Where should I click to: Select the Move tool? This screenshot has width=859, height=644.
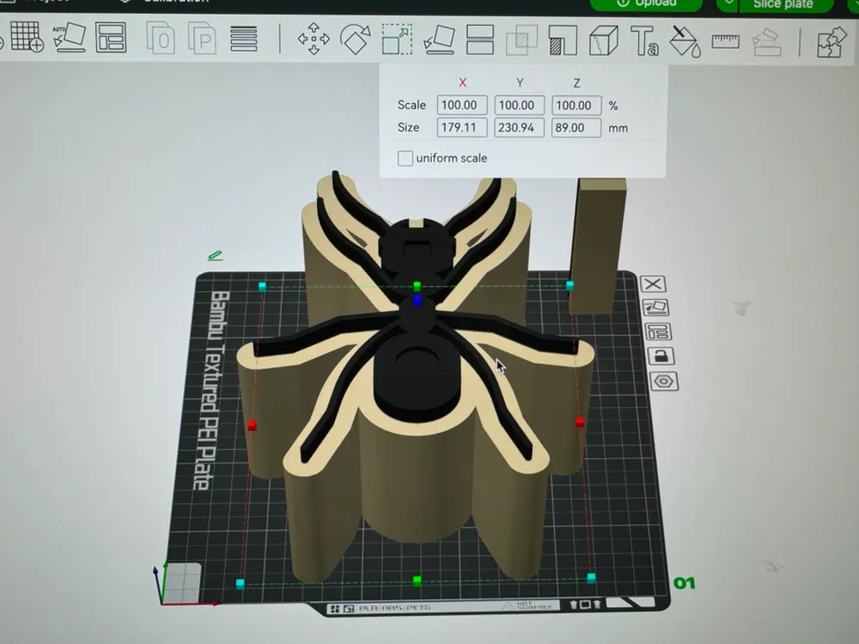click(x=314, y=39)
